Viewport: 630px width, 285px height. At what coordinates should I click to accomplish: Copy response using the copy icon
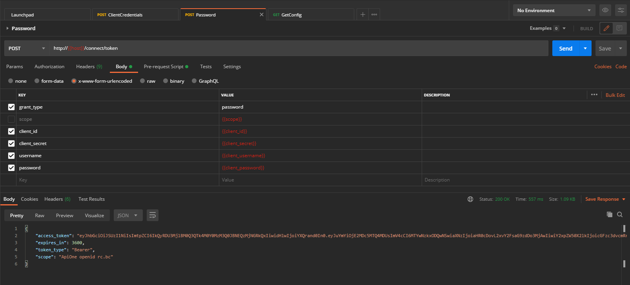[x=609, y=214]
